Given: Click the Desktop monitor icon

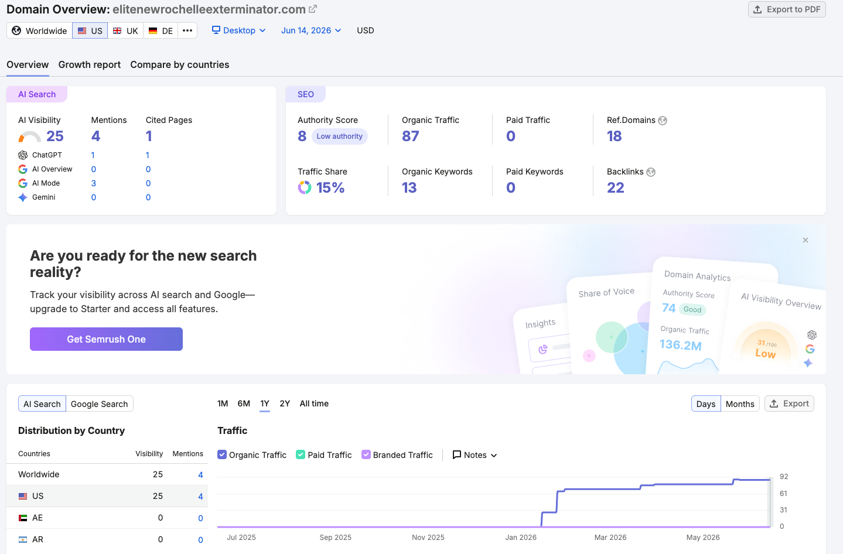Looking at the screenshot, I should [216, 30].
